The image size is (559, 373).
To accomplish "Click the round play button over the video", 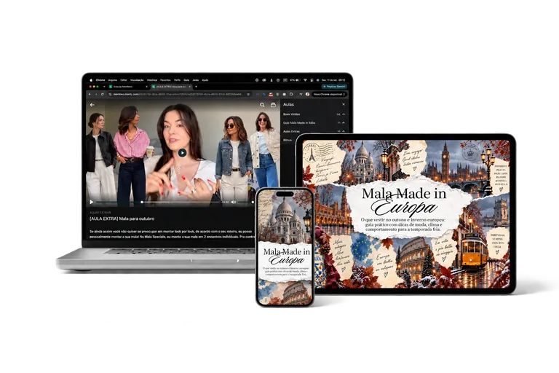I will point(182,153).
